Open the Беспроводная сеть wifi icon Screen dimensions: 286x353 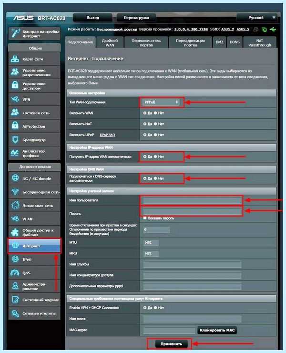tap(15, 192)
